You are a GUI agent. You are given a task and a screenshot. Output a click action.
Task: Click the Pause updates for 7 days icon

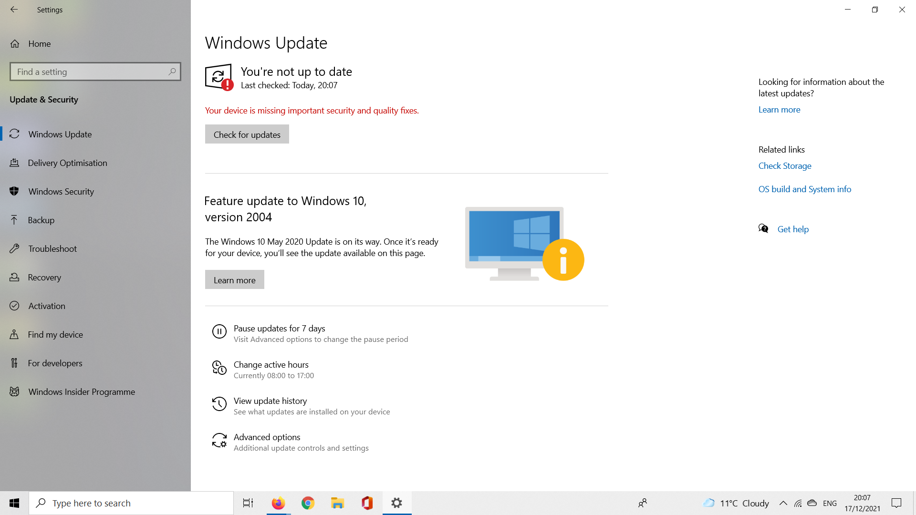click(219, 331)
